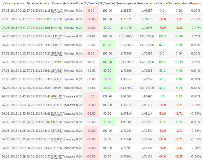This screenshot has height=160, width=203.
Task: Select points value 31.1
Action: (x=162, y=122)
